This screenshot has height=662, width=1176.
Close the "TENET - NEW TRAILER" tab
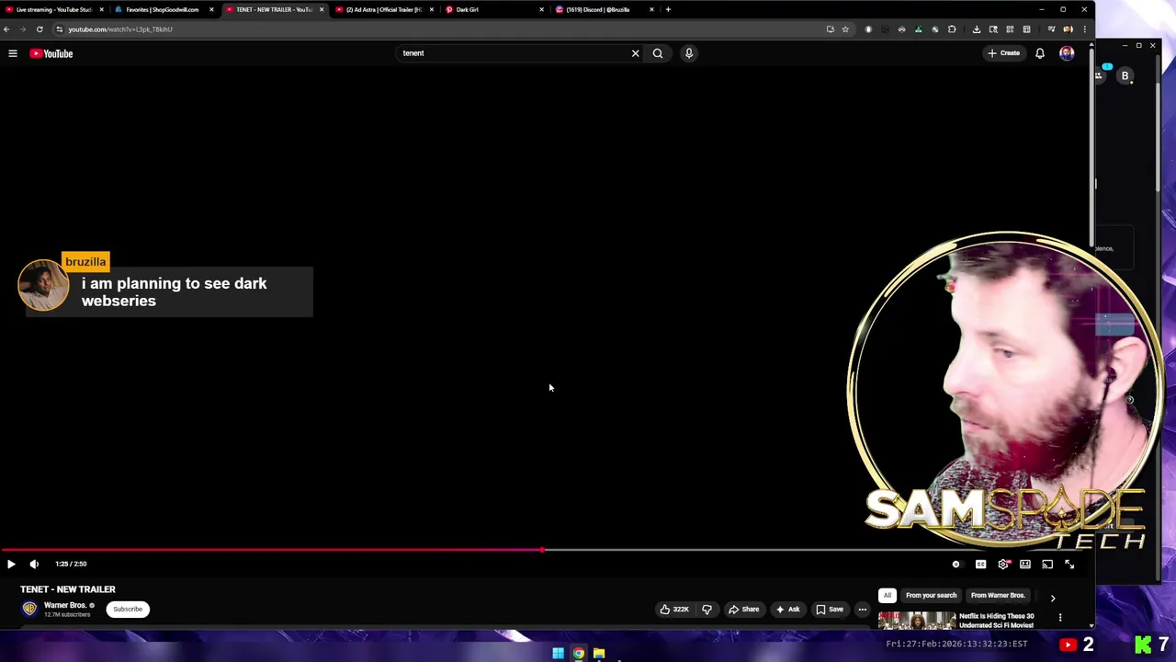click(322, 9)
